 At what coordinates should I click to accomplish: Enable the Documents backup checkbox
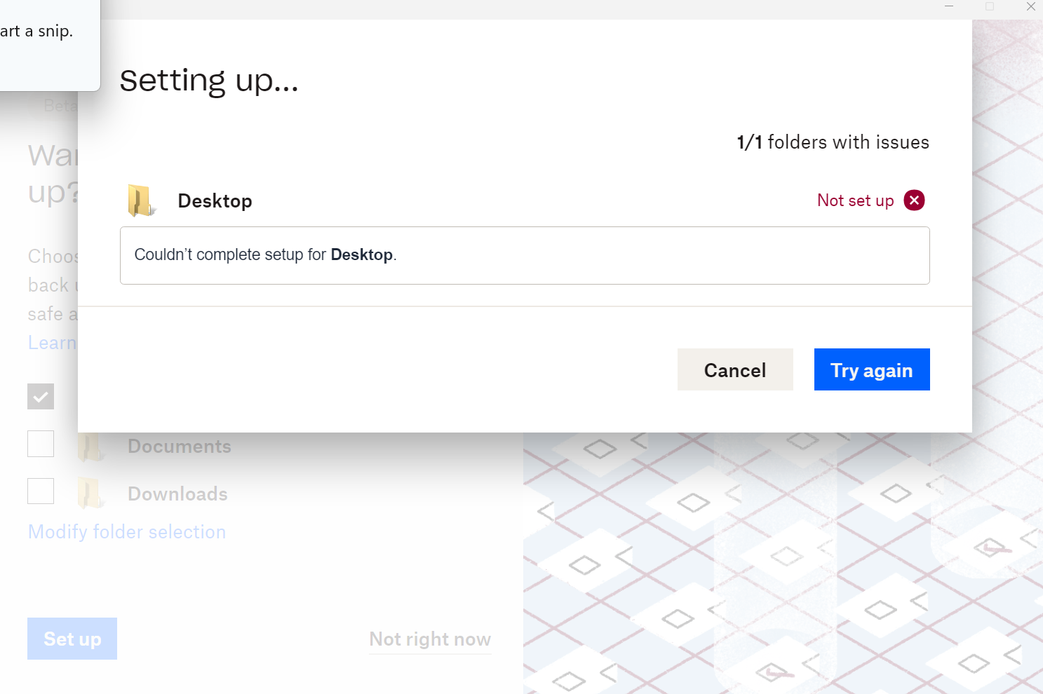40,443
